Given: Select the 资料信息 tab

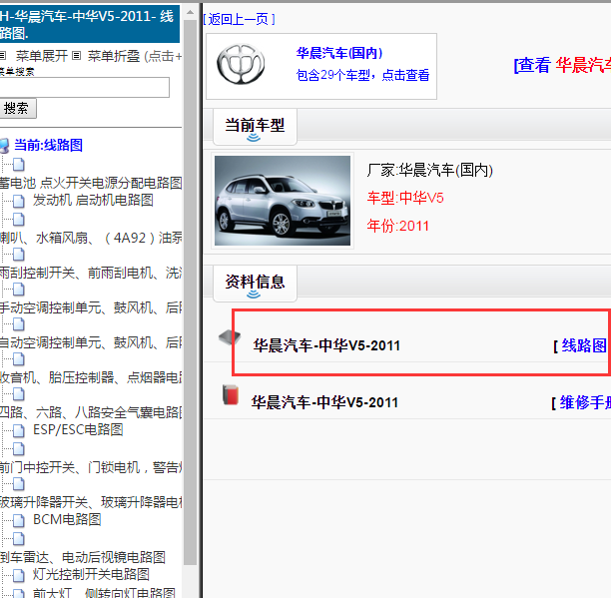Looking at the screenshot, I should 255,284.
